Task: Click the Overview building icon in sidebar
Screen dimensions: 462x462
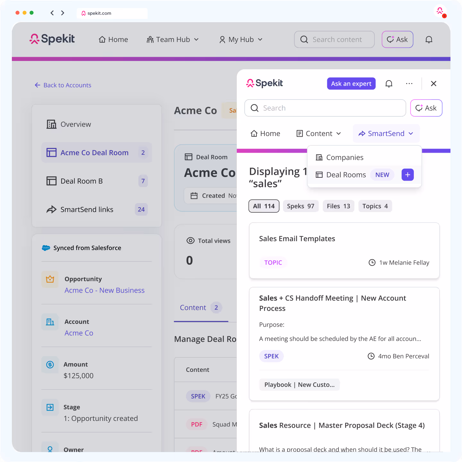Action: coord(51,124)
